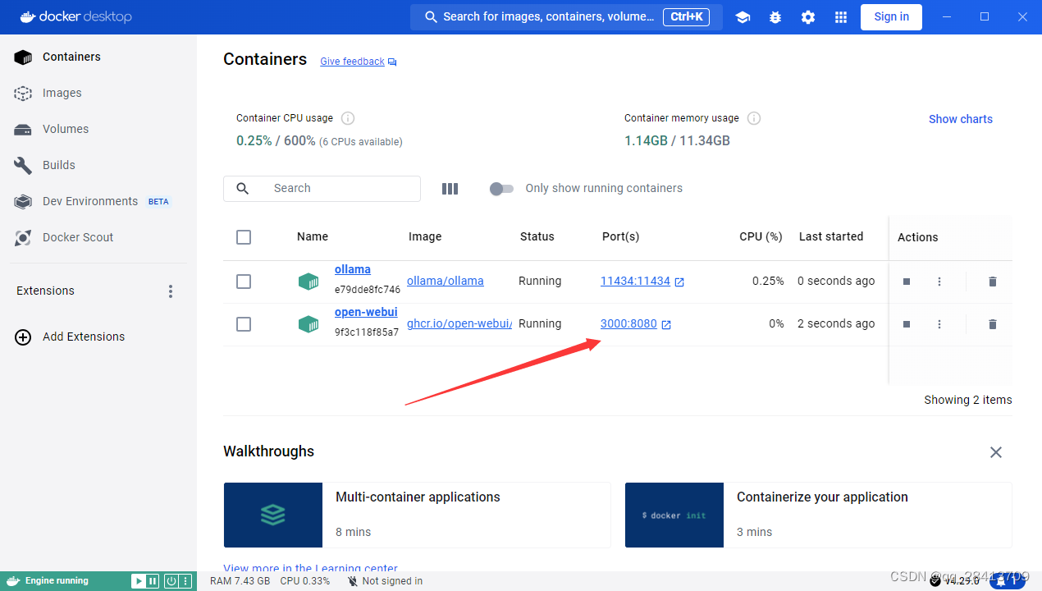Screen dimensions: 1042x591
Task: Open port 11434:11434 link
Action: coord(635,281)
